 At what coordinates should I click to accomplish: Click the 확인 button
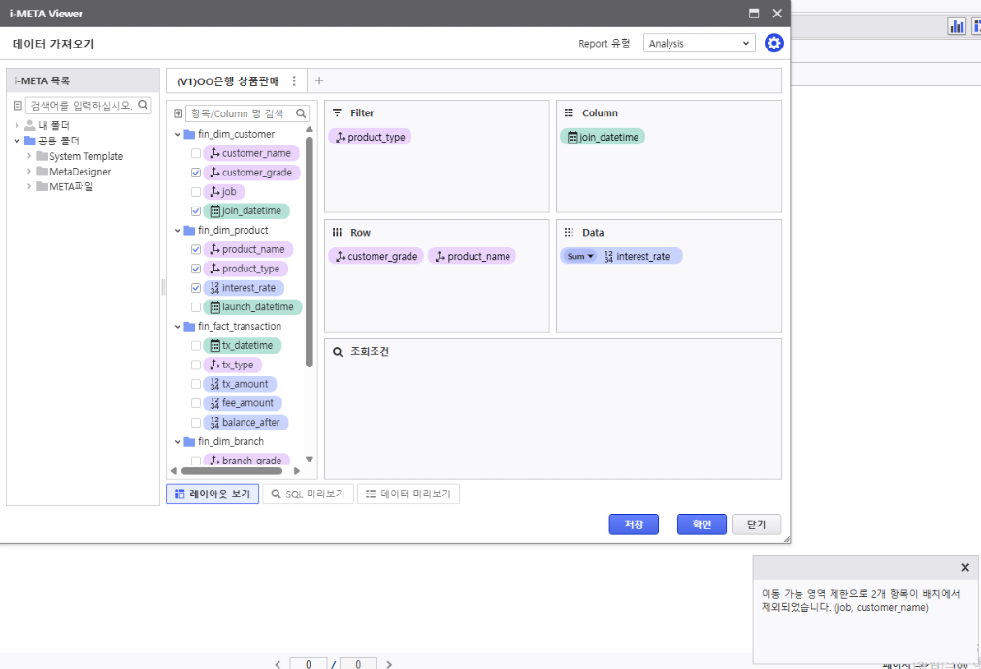702,525
